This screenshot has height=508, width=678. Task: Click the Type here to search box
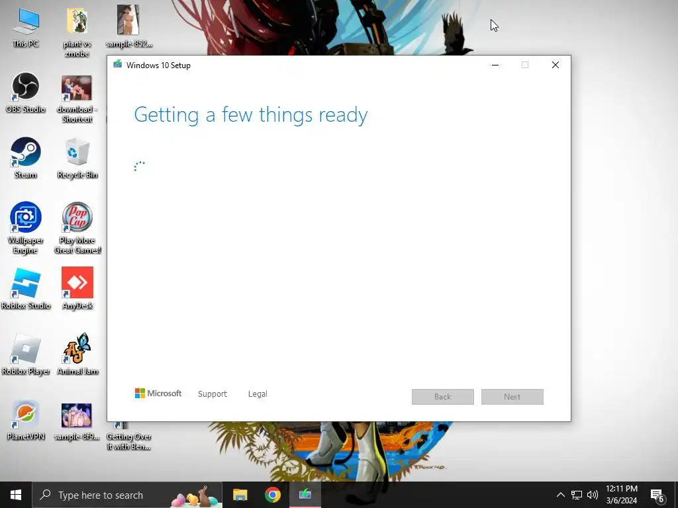click(x=127, y=495)
